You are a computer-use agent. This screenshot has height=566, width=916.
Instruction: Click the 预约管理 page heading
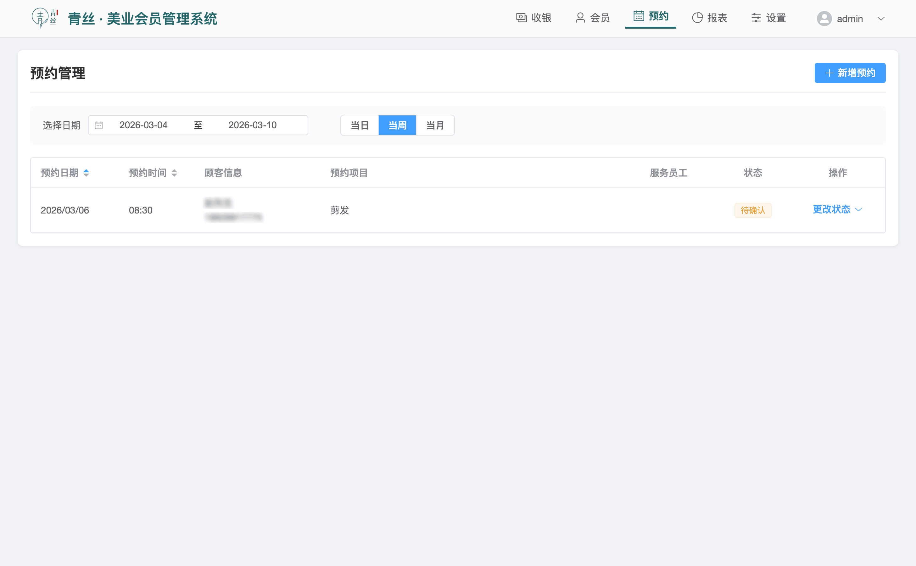point(58,73)
